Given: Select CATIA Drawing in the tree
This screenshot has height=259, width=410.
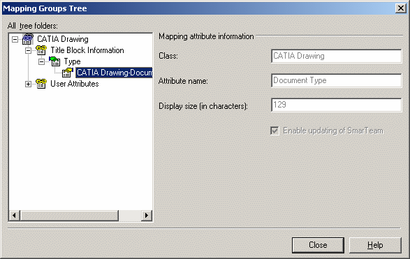Looking at the screenshot, I should pyautogui.click(x=63, y=39).
